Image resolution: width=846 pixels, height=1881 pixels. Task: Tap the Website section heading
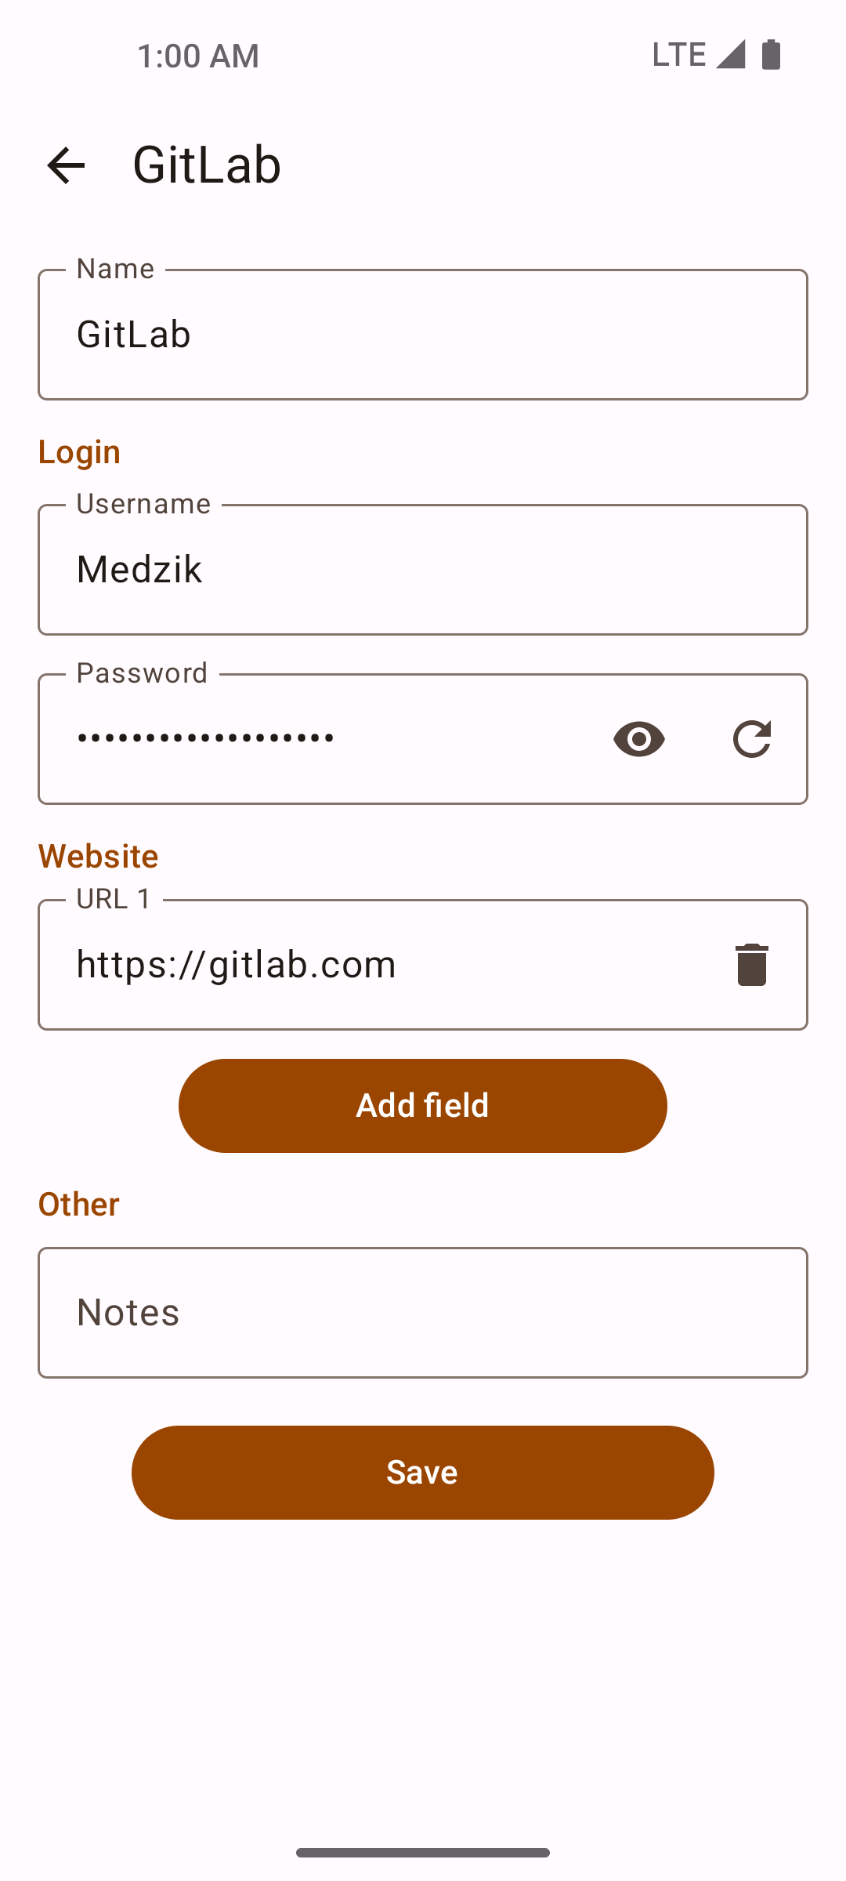point(99,857)
